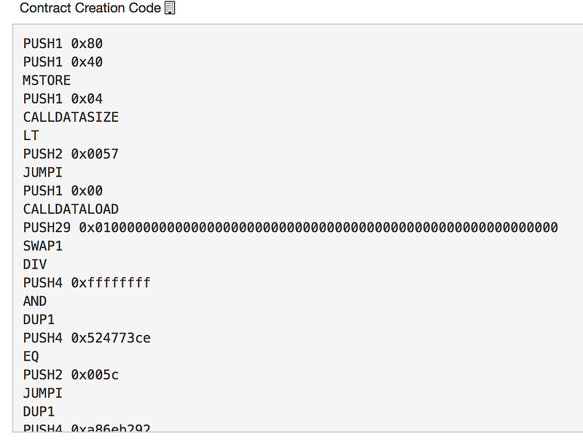Screen dimensions: 583x448
Task: Click the PUSH4 0x524773ce selector line
Action: coord(87,338)
